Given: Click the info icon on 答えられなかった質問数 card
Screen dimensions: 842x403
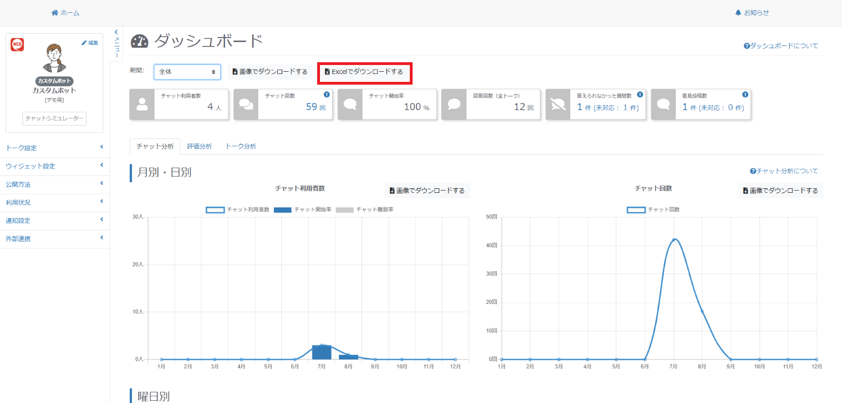Looking at the screenshot, I should [x=640, y=95].
